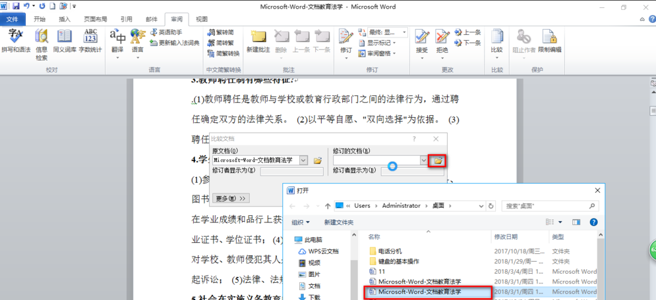656x300 pixels.
Task: Open 简繁转换 conversion options
Action: pos(224,53)
